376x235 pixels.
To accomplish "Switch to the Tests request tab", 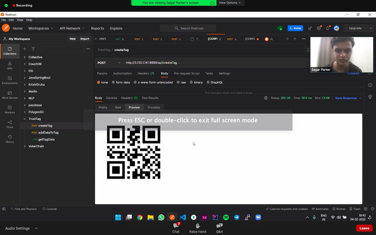I will (x=209, y=73).
